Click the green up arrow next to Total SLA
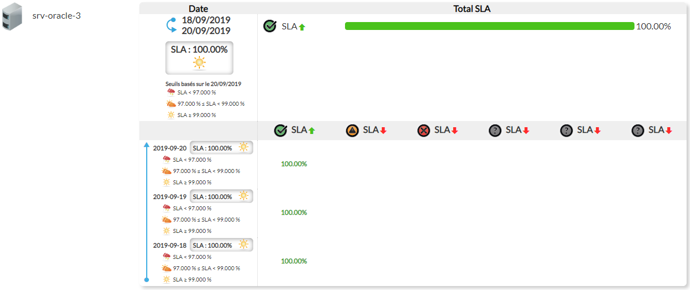Screen dimensions: 690x290 [x=302, y=27]
